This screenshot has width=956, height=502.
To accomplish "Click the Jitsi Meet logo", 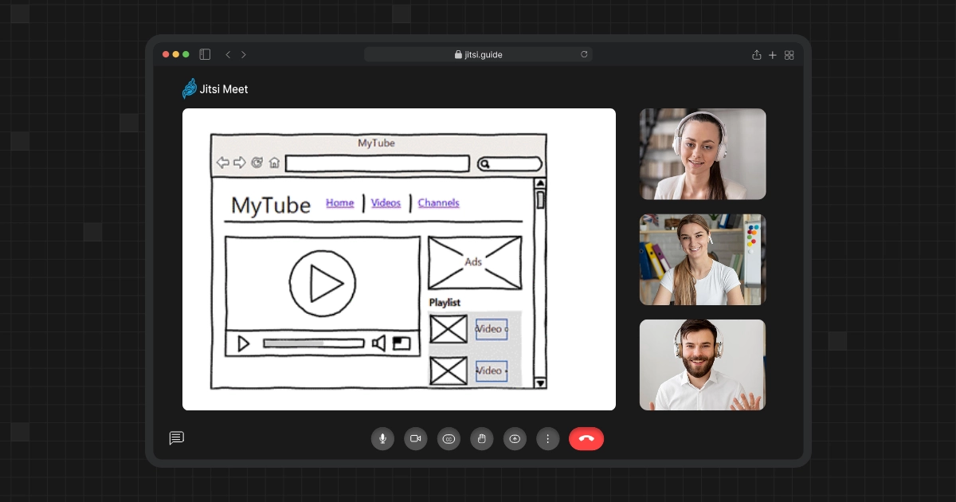I will [x=215, y=89].
